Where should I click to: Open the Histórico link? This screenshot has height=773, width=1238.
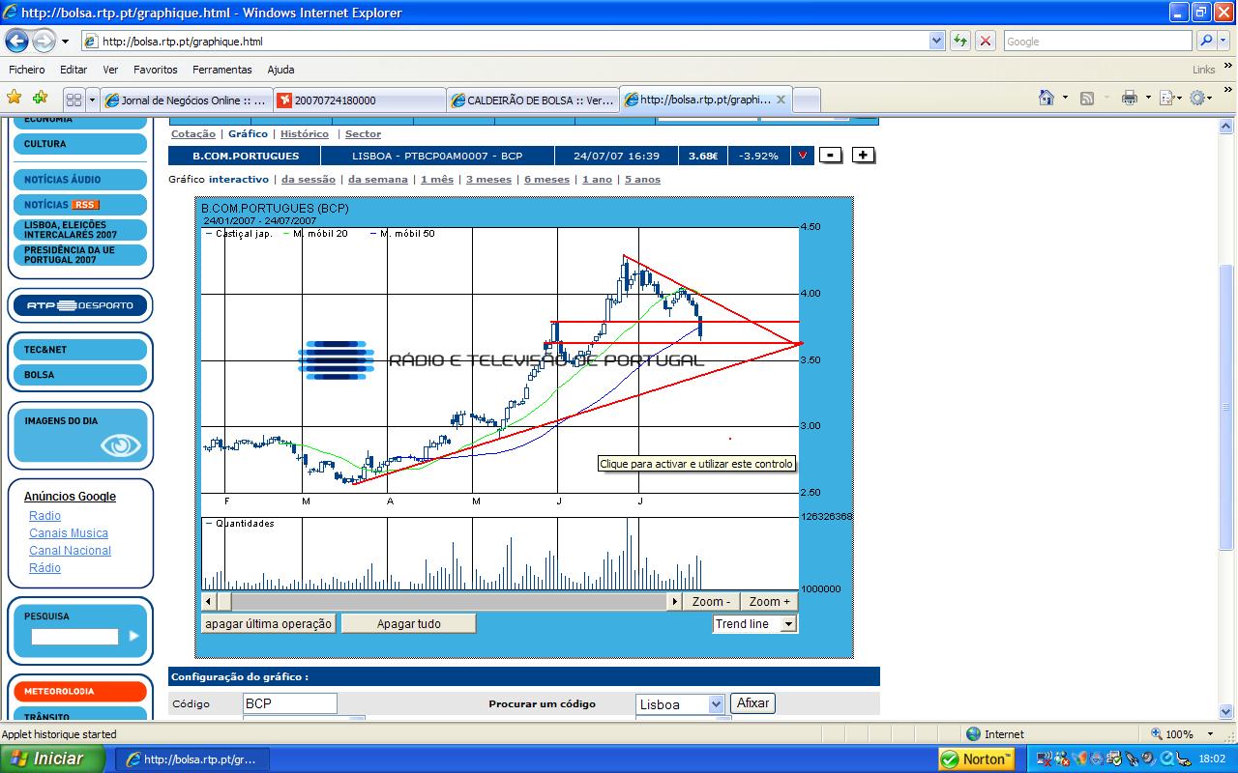click(305, 134)
